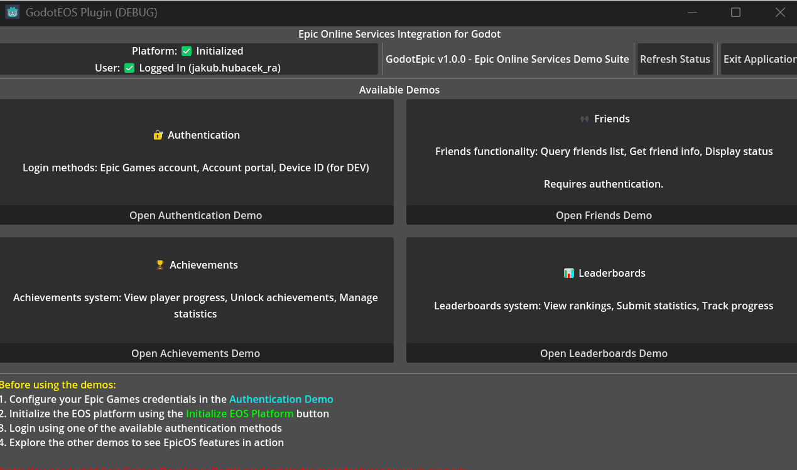Minimize the GodotEOS Plugin window

point(692,12)
